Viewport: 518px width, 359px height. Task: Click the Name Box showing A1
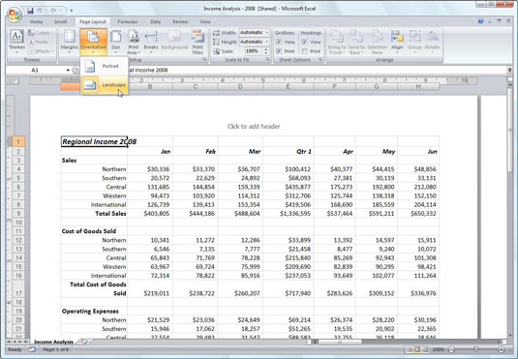click(35, 70)
